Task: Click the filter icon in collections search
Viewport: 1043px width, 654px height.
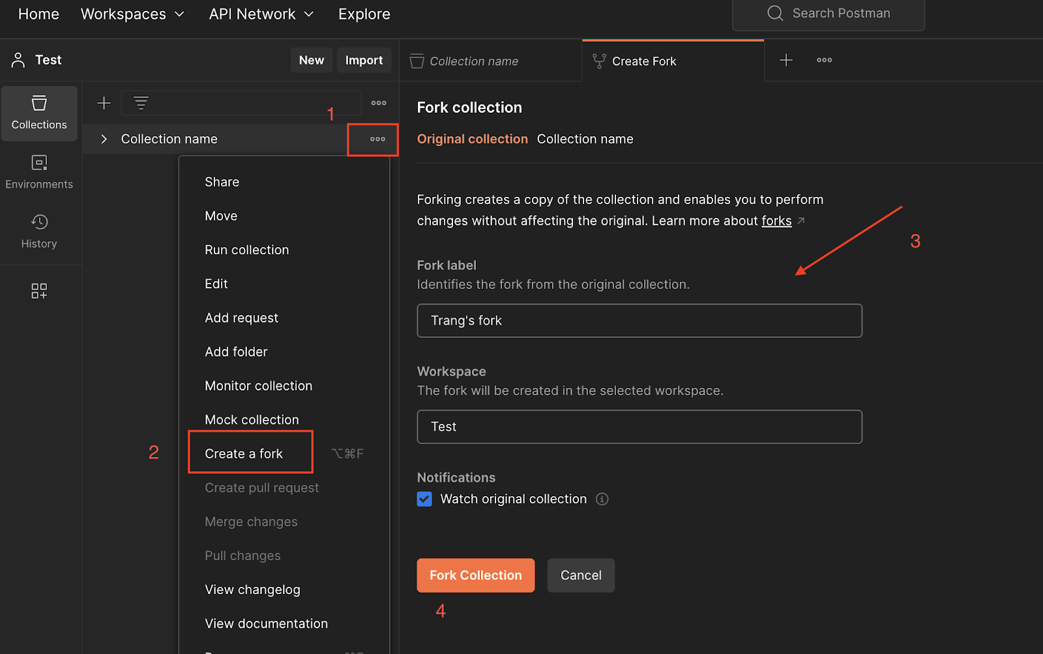Action: tap(141, 103)
